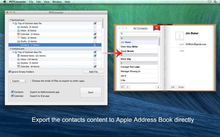
Task: Uncheck Calendar export to iCal.app
Action: pyautogui.click(x=12, y=96)
